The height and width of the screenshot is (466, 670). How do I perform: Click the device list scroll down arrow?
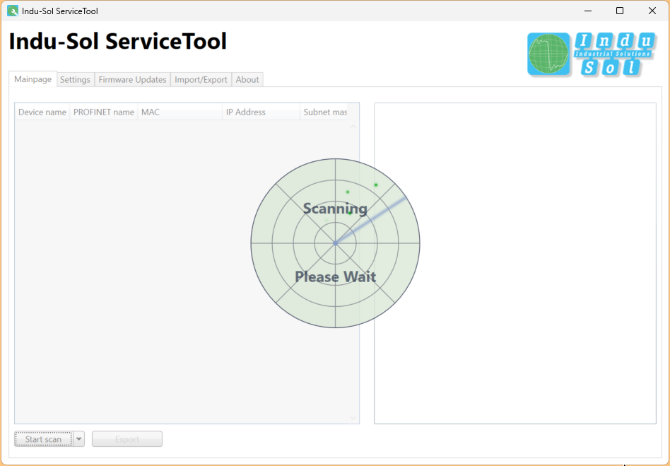click(x=353, y=418)
